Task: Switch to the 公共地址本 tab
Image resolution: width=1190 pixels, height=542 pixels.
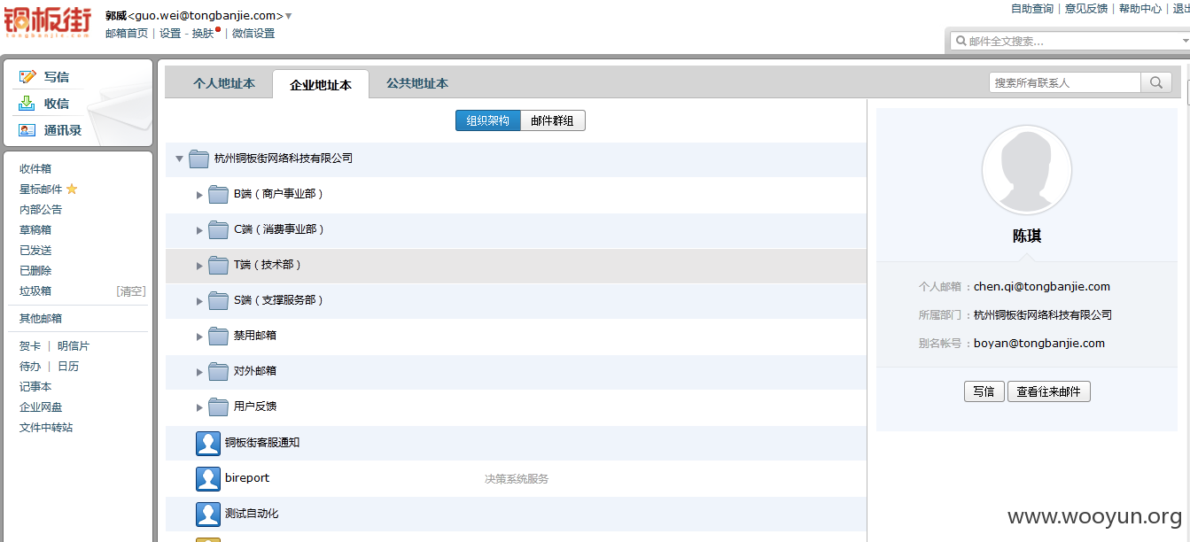Action: point(417,83)
